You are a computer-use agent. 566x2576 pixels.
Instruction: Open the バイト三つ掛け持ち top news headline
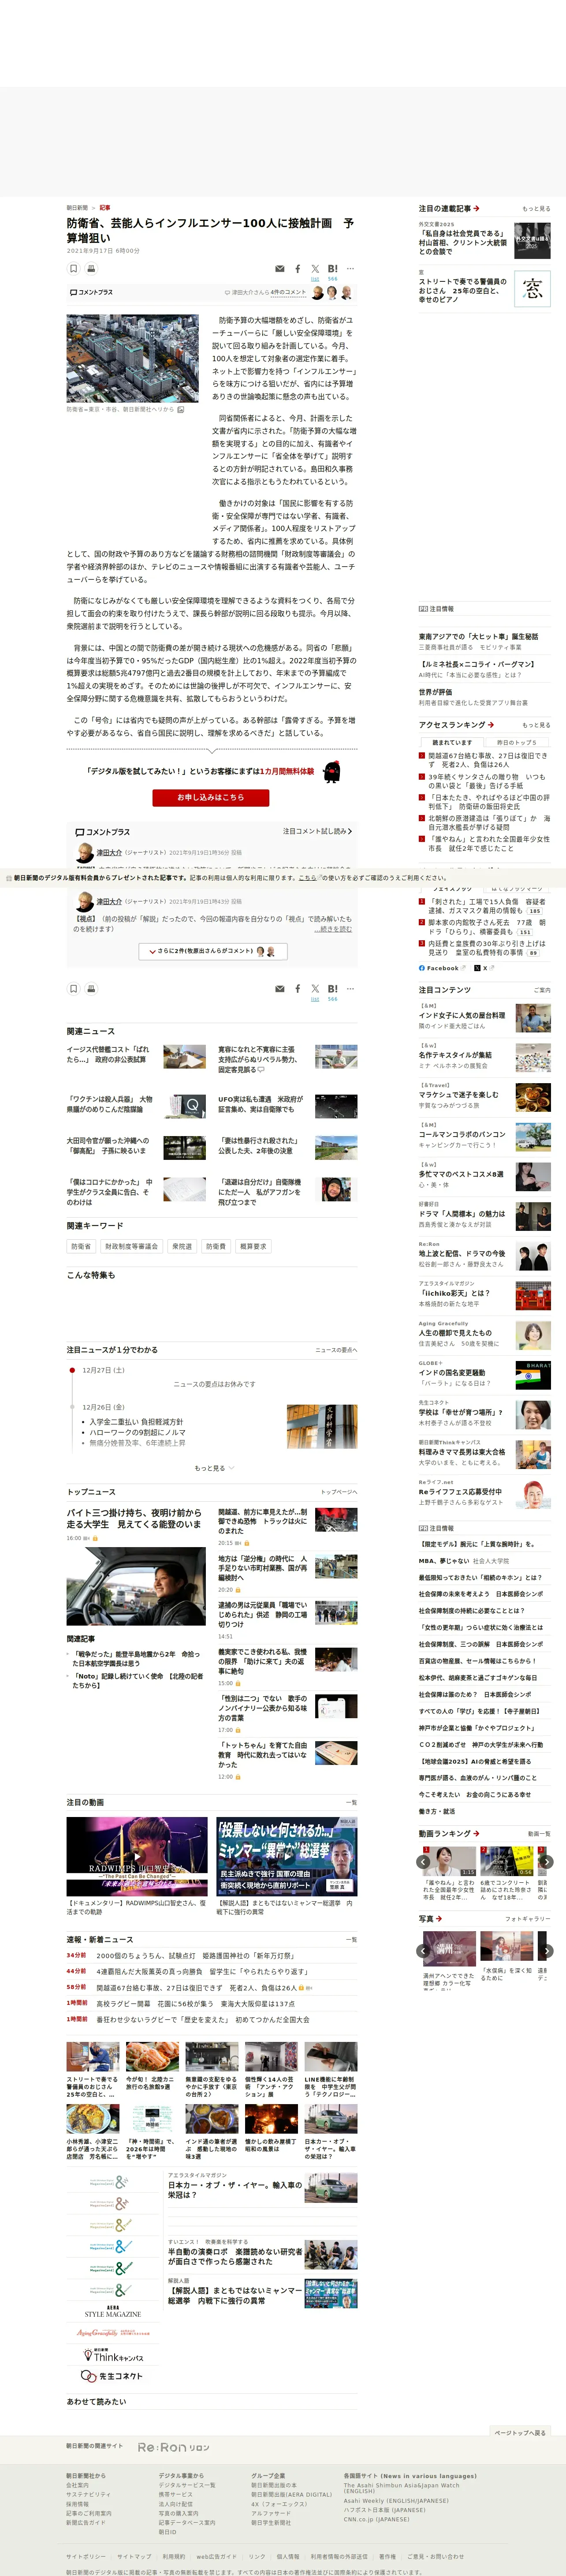[134, 1518]
